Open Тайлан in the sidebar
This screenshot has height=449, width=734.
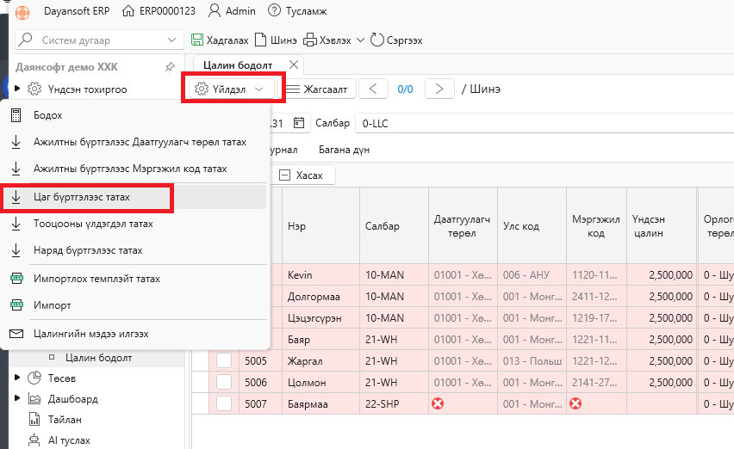coord(65,420)
